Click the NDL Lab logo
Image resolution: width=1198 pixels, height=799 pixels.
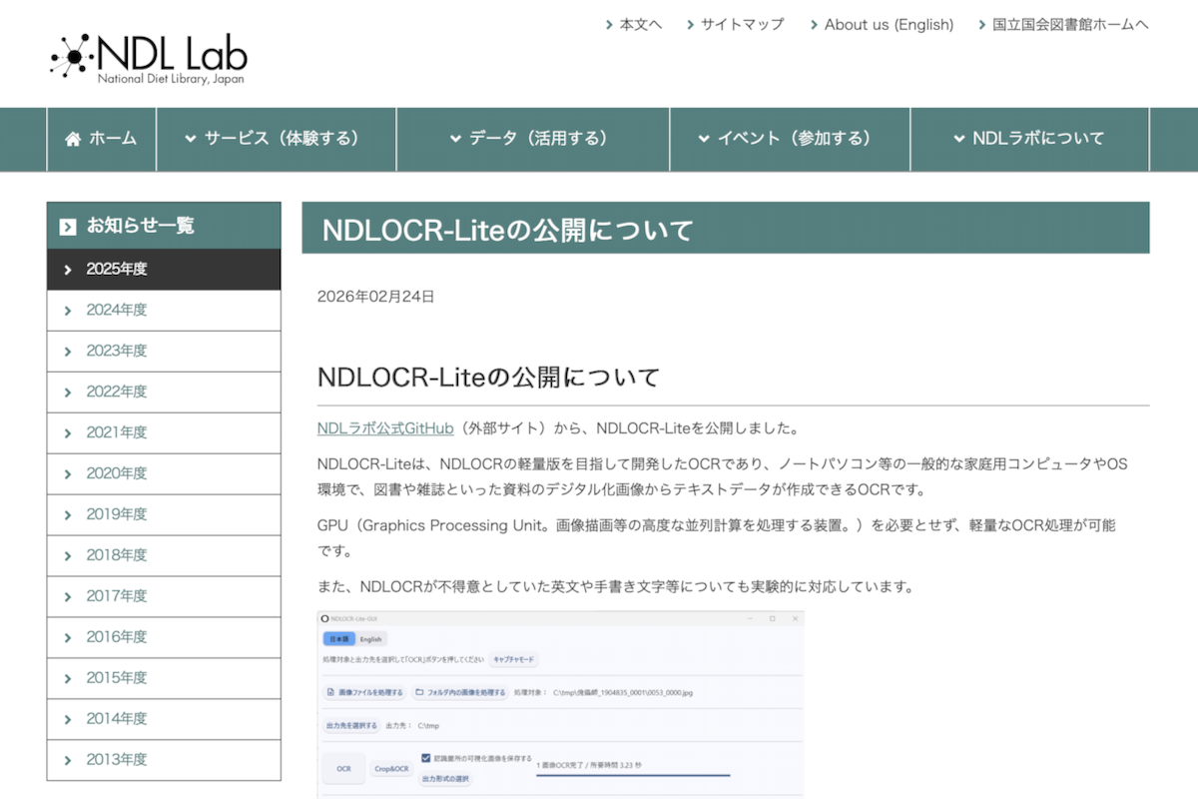[x=149, y=58]
